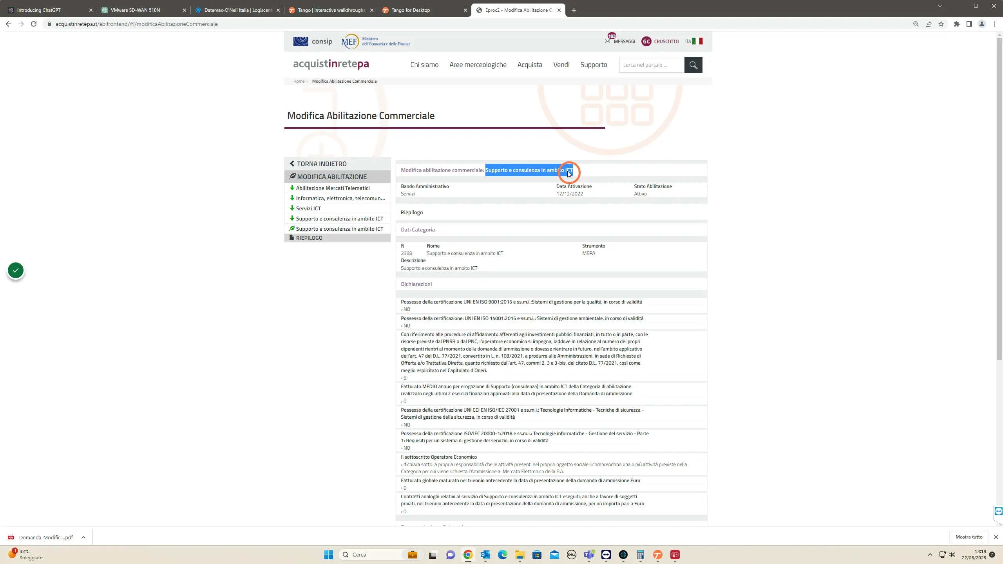Image resolution: width=1003 pixels, height=564 pixels.
Task: Click the Home breadcrumb link
Action: pyautogui.click(x=299, y=81)
